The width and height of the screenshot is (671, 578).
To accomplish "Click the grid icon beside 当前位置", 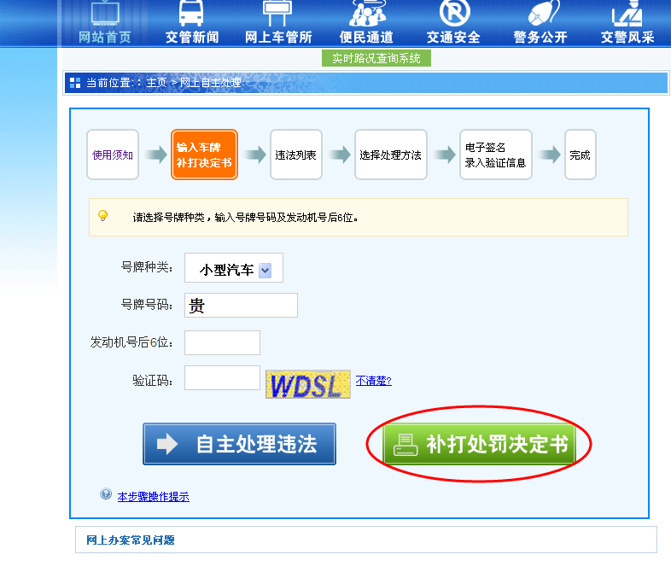I will (x=75, y=83).
